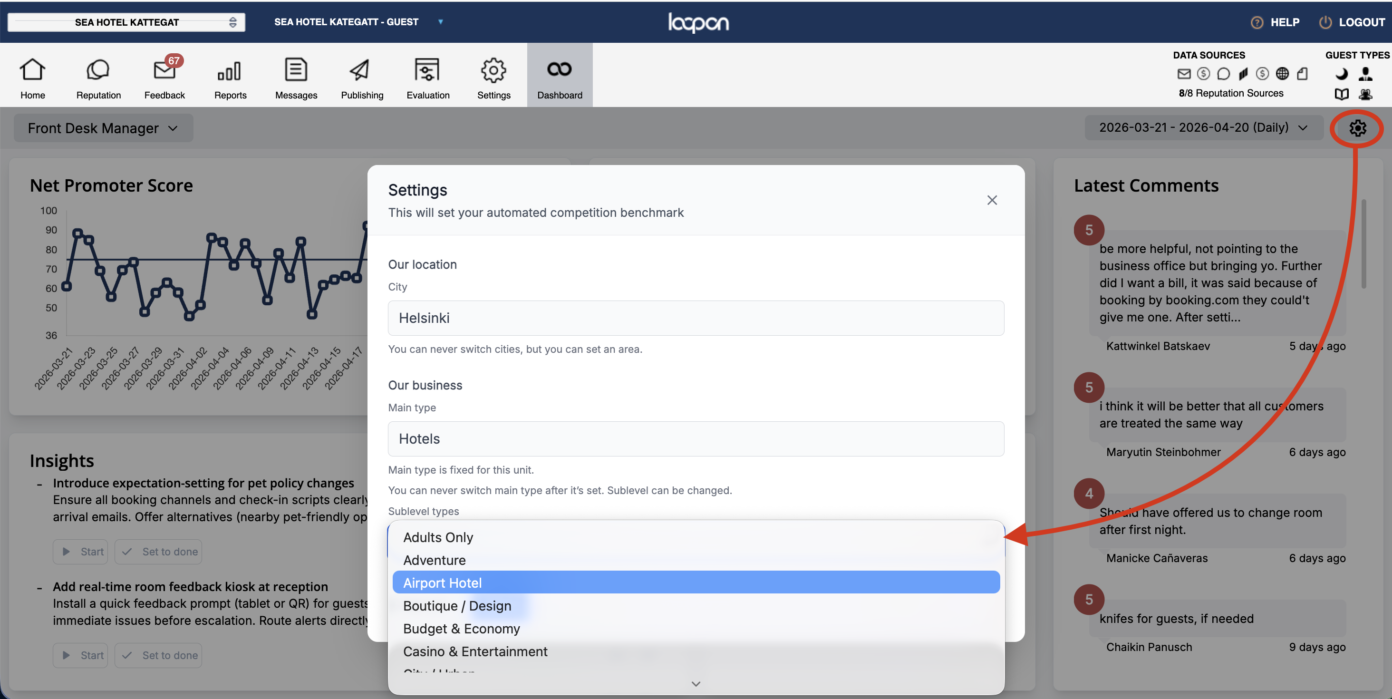Select the Airport Hotel sublevel type
The width and height of the screenshot is (1392, 699).
[696, 583]
